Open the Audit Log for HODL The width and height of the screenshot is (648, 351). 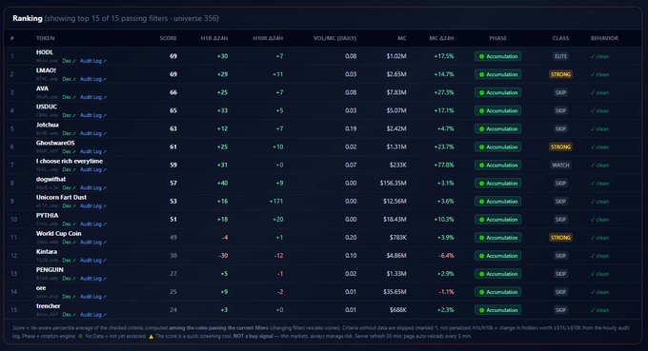point(93,61)
